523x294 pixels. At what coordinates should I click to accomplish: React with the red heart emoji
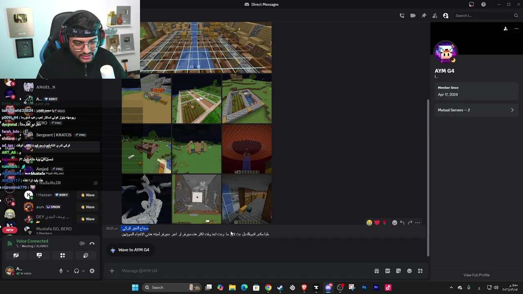coord(377,223)
